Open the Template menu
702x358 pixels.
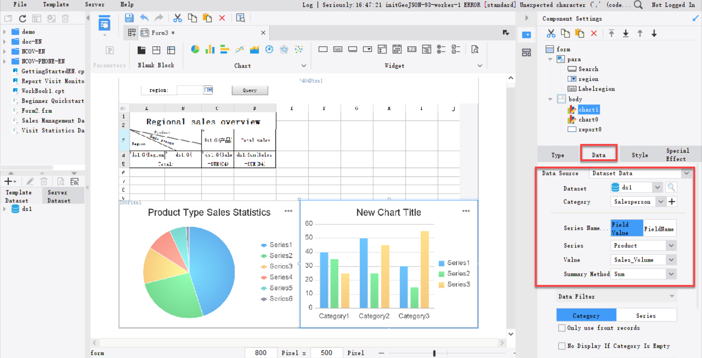click(x=56, y=4)
